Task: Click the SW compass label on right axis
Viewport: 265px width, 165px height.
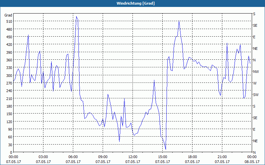Action: tap(256, 95)
